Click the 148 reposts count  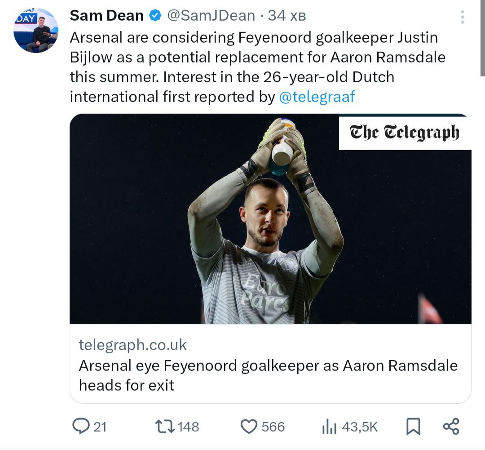(189, 427)
